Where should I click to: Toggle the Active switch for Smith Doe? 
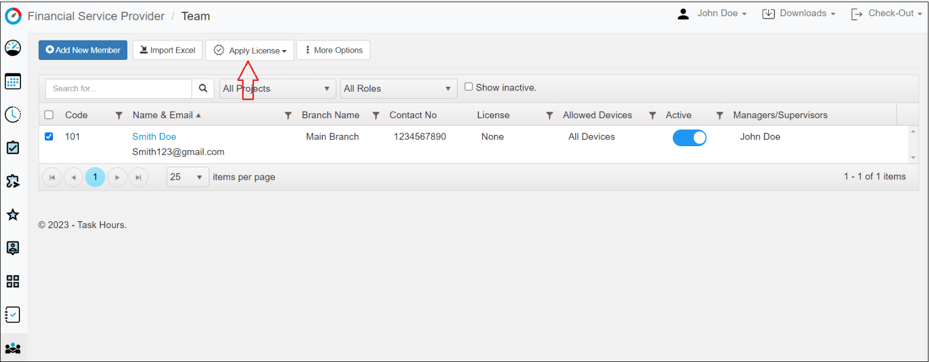[x=689, y=138]
